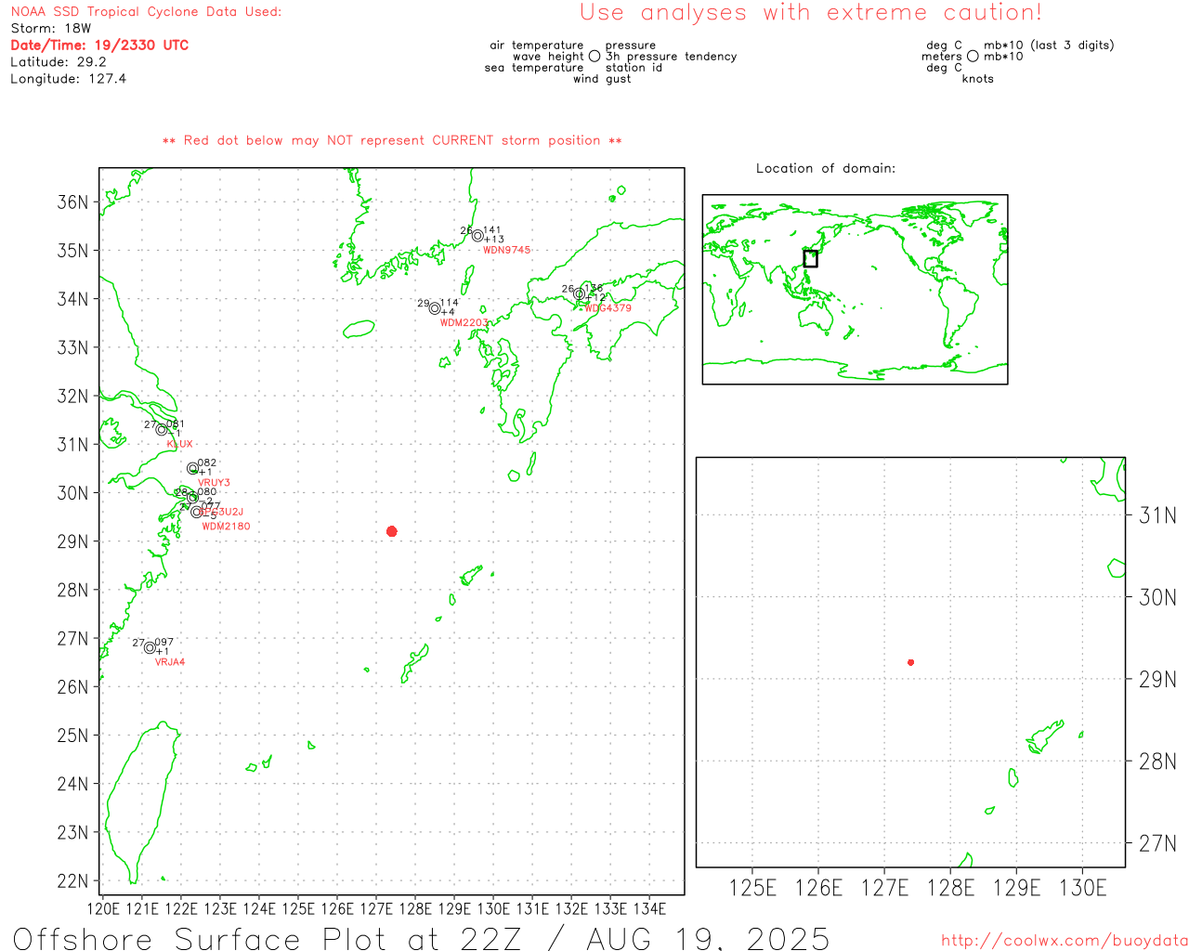Viewport: 1189px width, 951px height.
Task: Click the WDN9745 station circle marker
Action: pyautogui.click(x=477, y=236)
